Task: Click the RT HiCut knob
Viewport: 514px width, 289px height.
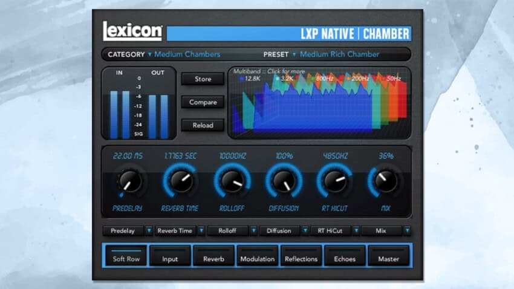Action: pyautogui.click(x=334, y=181)
